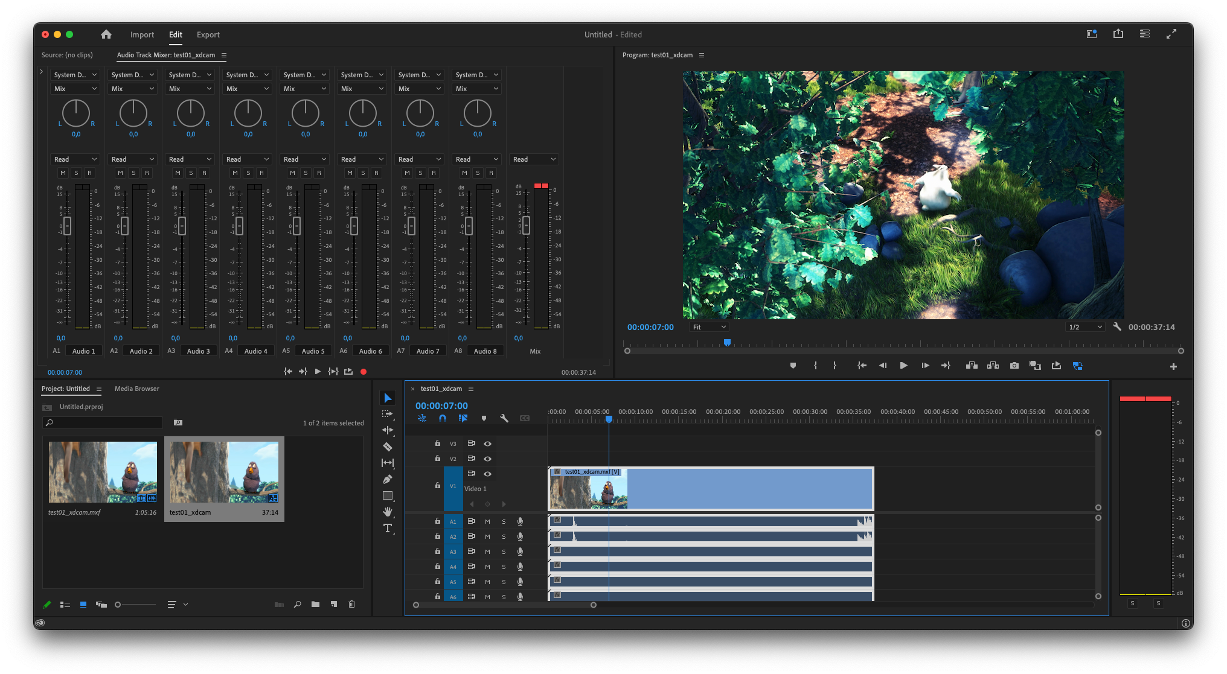Select the Razor tool
The image size is (1227, 674).
388,447
